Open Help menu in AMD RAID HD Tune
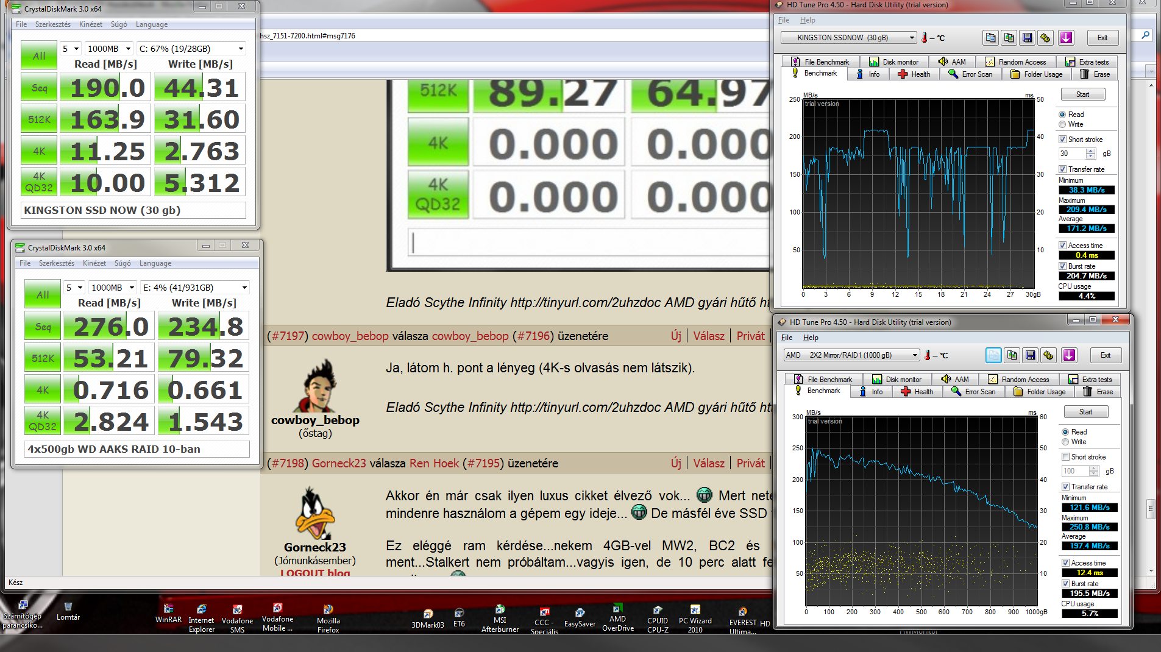This screenshot has height=652, width=1161. tap(811, 338)
